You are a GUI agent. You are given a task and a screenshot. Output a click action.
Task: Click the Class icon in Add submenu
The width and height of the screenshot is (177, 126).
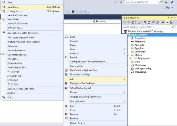(4, 97)
